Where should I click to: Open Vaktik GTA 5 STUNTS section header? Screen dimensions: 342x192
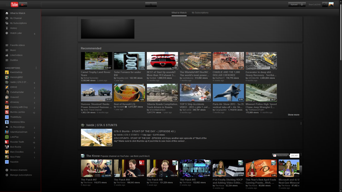point(102,125)
